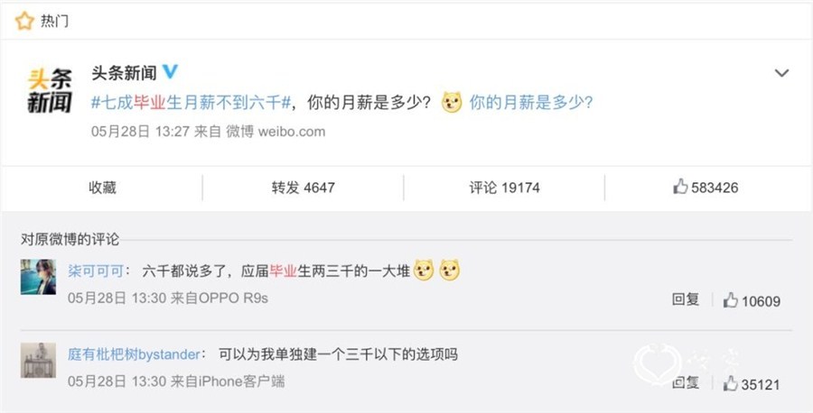Click username 庭有枇杷树bystander
Image resolution: width=813 pixels, height=413 pixels.
click(134, 354)
